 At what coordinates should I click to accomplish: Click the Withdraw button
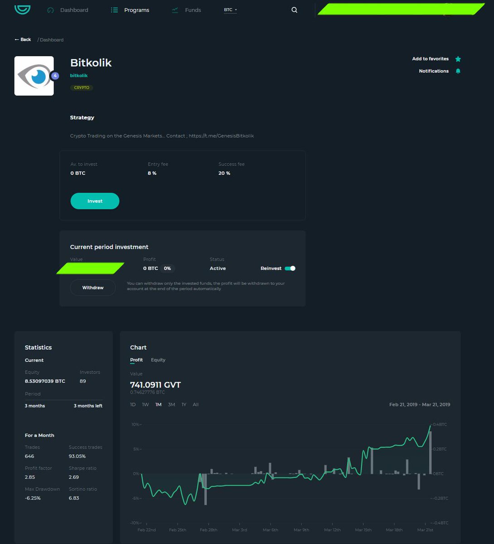93,288
